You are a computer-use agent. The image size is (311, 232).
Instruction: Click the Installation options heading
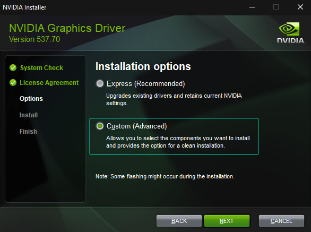pyautogui.click(x=143, y=66)
